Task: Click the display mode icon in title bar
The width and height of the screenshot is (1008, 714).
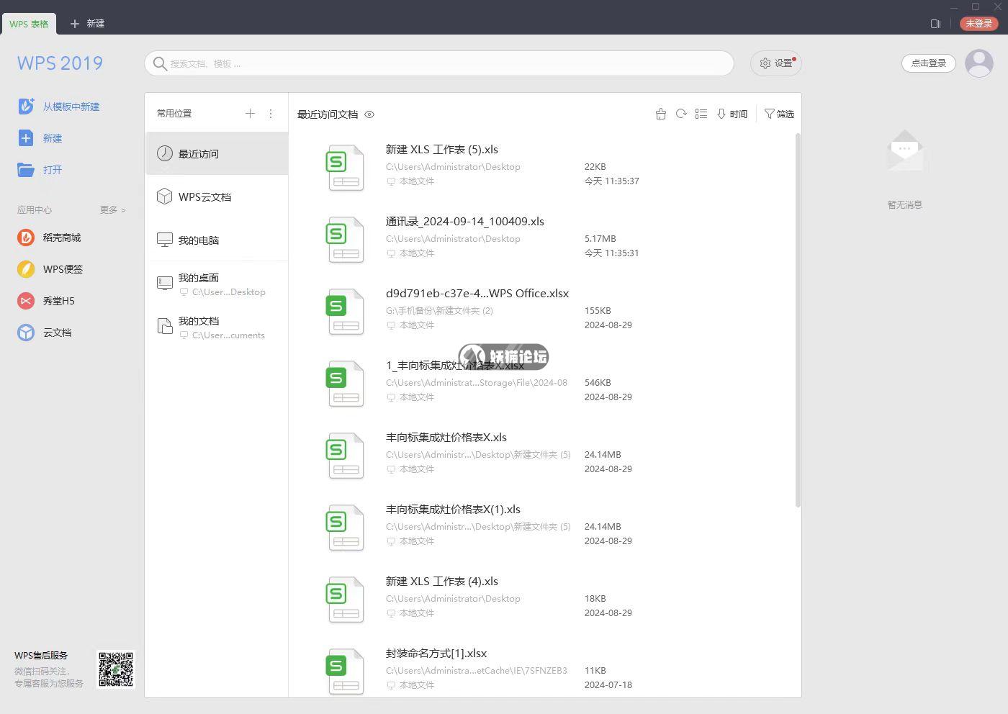Action: click(935, 24)
